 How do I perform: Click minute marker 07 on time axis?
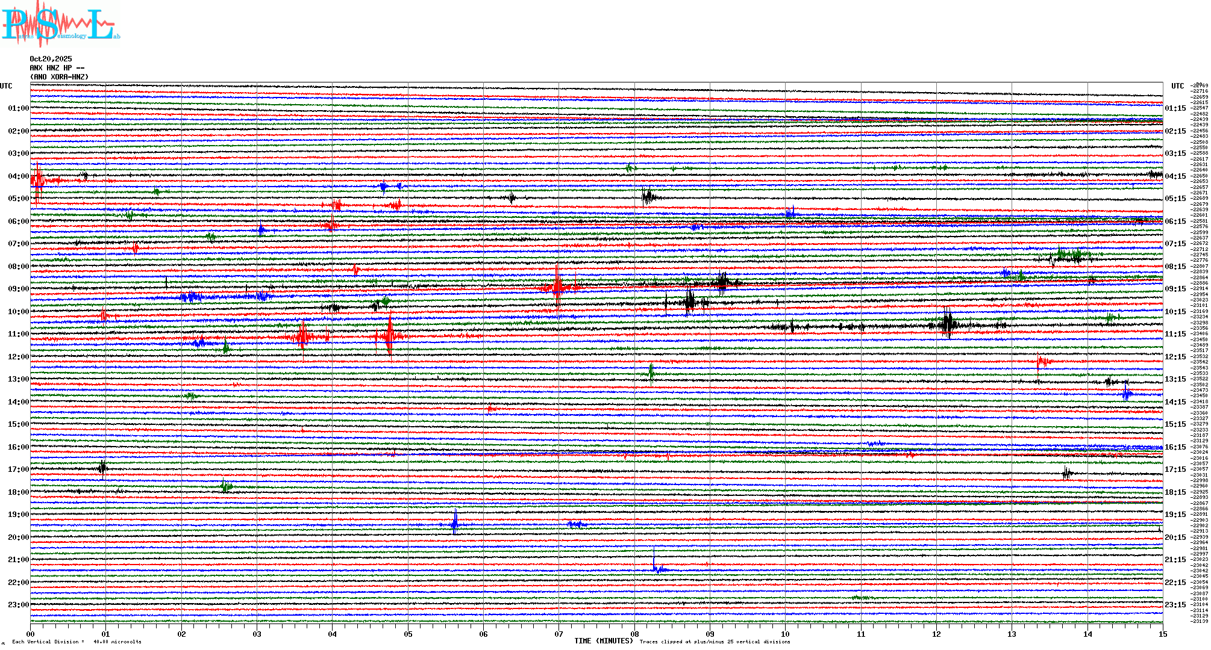[559, 634]
